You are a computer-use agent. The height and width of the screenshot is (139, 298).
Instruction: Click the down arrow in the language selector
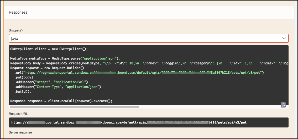pyautogui.click(x=284, y=39)
